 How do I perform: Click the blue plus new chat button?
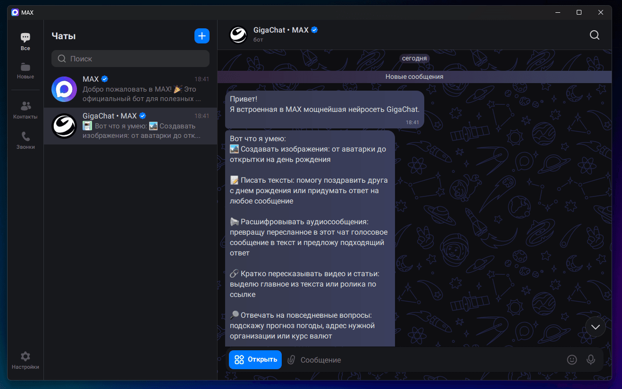pyautogui.click(x=202, y=36)
